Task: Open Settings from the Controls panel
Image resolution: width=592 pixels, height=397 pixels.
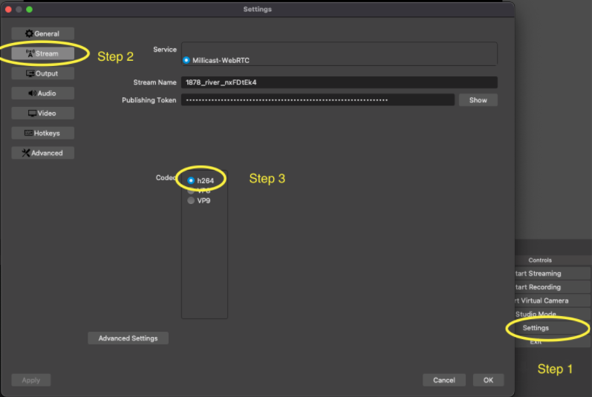Action: tap(536, 328)
